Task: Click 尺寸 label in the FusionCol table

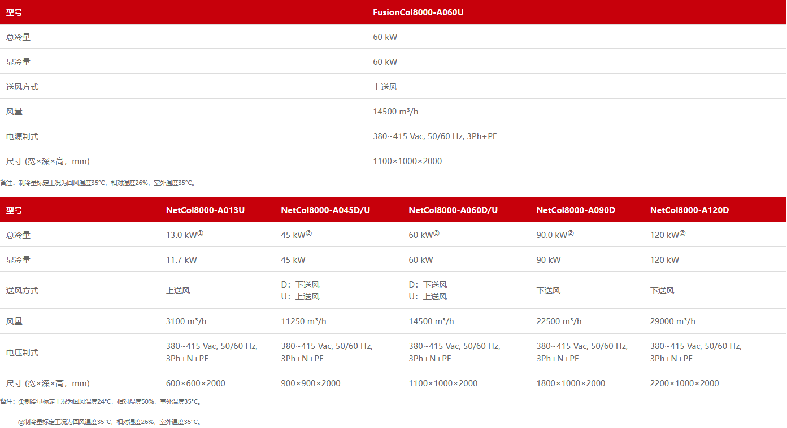Action: coord(48,161)
